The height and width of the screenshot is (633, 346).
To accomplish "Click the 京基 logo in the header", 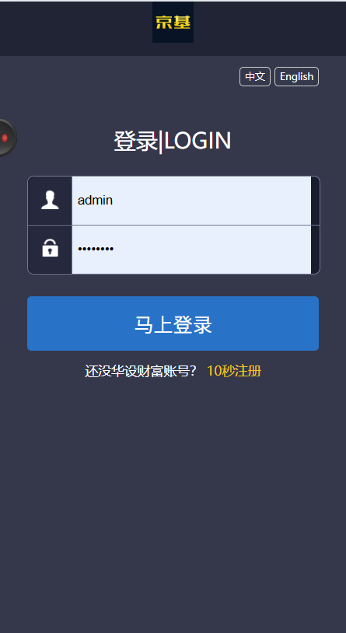I will tap(173, 22).
